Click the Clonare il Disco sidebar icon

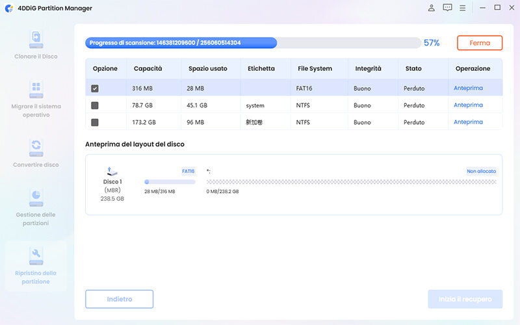(36, 39)
